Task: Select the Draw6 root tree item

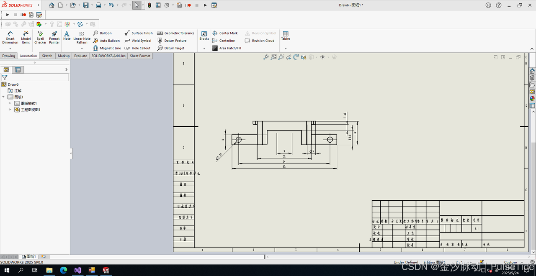Action: [10, 84]
